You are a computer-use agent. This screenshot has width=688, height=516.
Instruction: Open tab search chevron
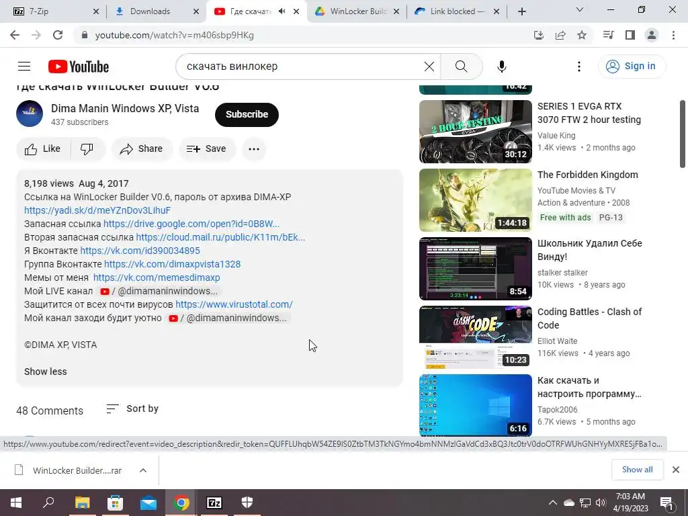point(580,9)
